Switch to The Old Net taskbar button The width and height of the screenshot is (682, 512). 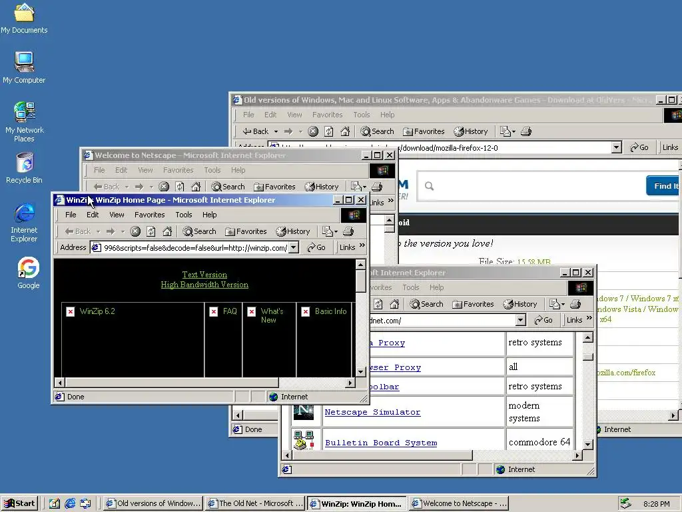pos(255,503)
